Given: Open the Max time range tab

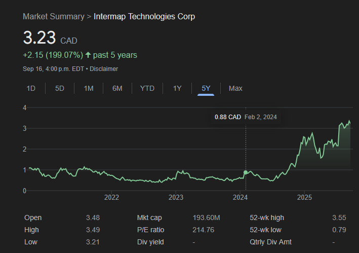Looking at the screenshot, I should [x=235, y=88].
